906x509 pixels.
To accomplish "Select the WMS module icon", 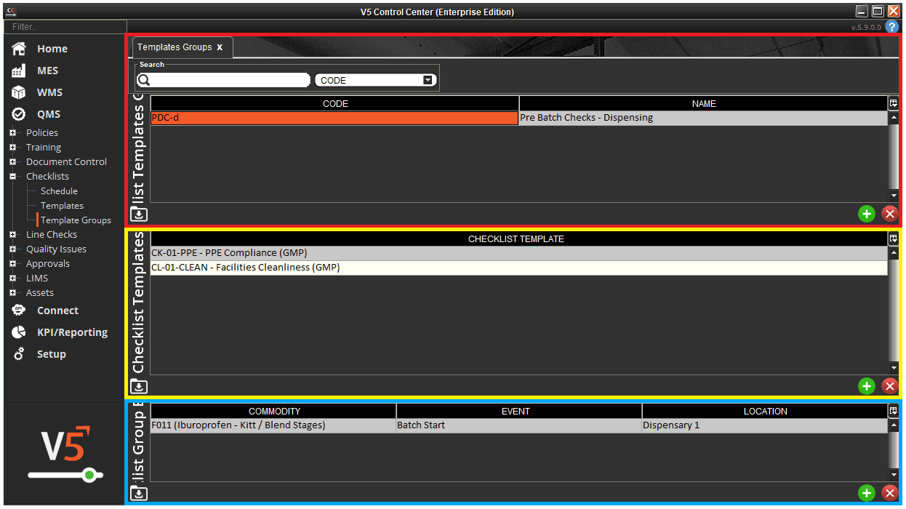I will 18,92.
